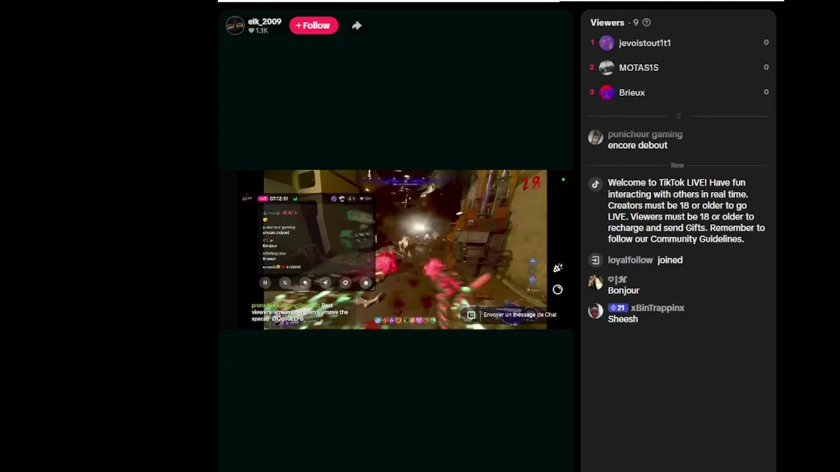Click jevoistout1t1's purple avatar
The height and width of the screenshot is (472, 840).
point(607,43)
